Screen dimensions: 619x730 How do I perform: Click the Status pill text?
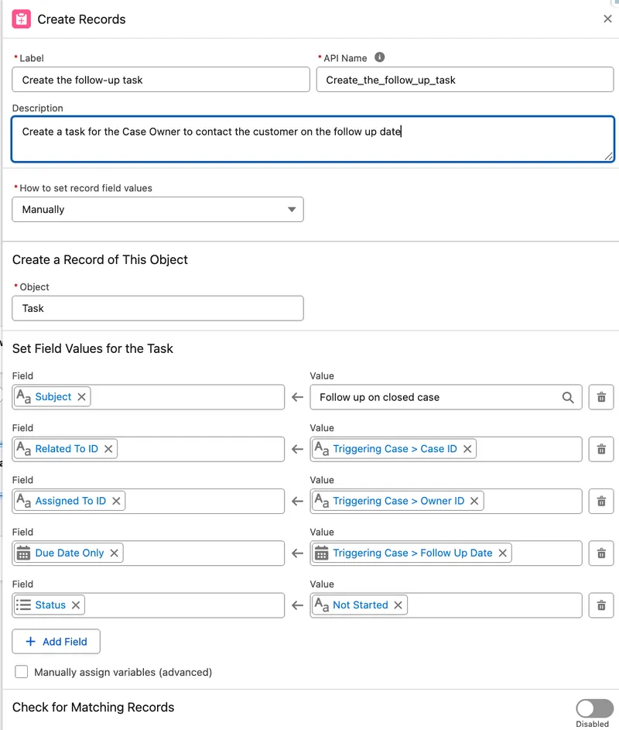coord(50,605)
